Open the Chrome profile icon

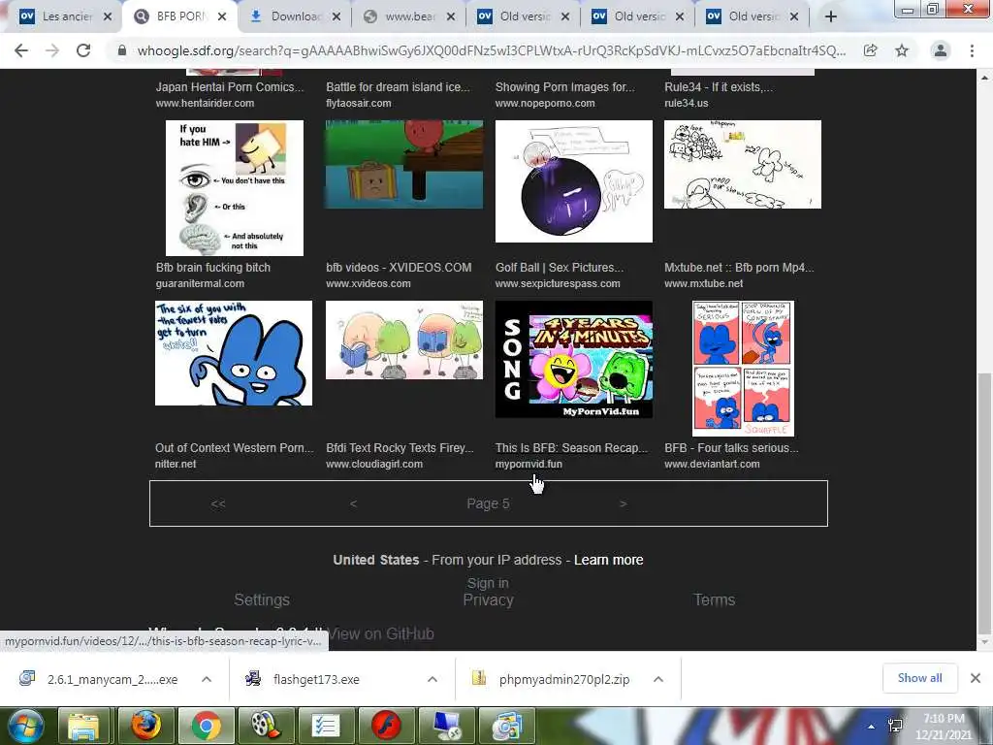(941, 50)
